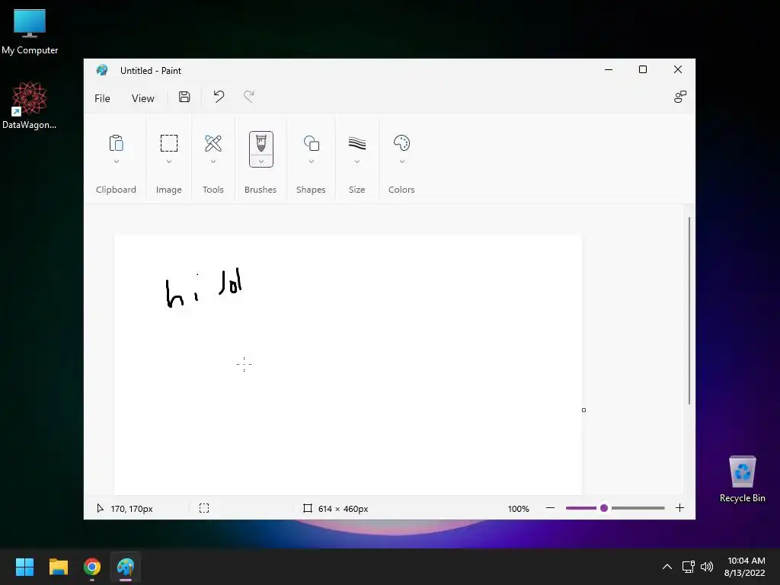Zoom in with the plus button
The image size is (780, 585).
(680, 508)
